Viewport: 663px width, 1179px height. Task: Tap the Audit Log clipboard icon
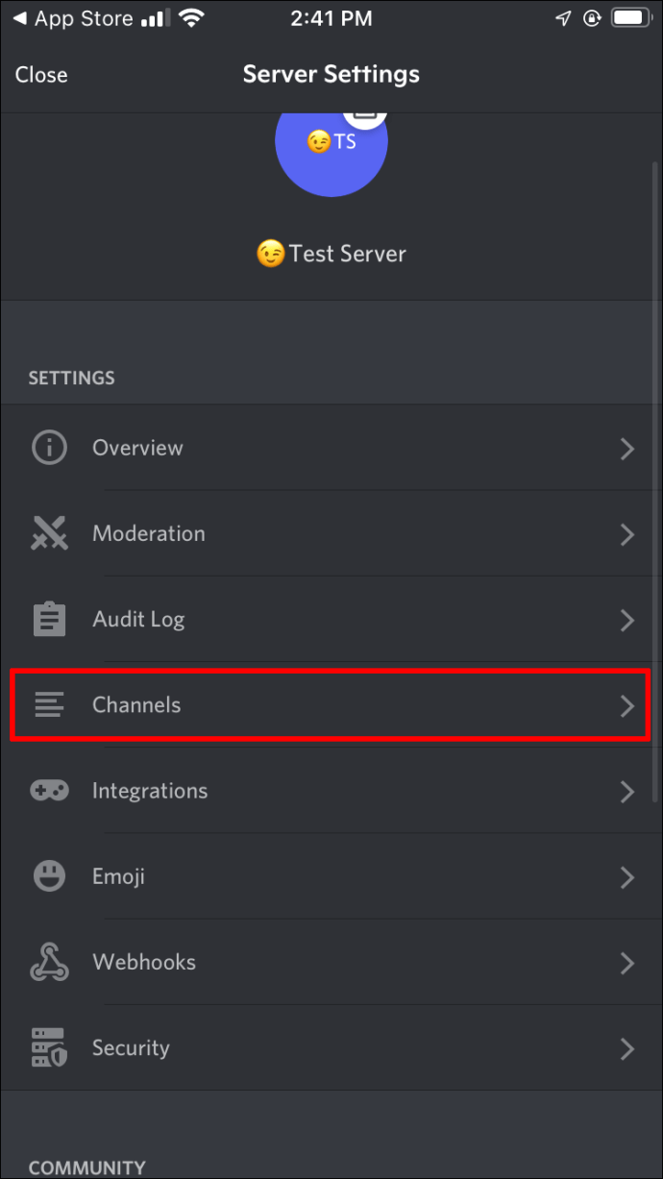(49, 620)
